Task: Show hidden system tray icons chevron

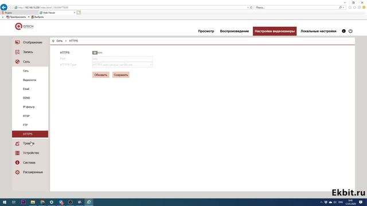Action: 321,202
